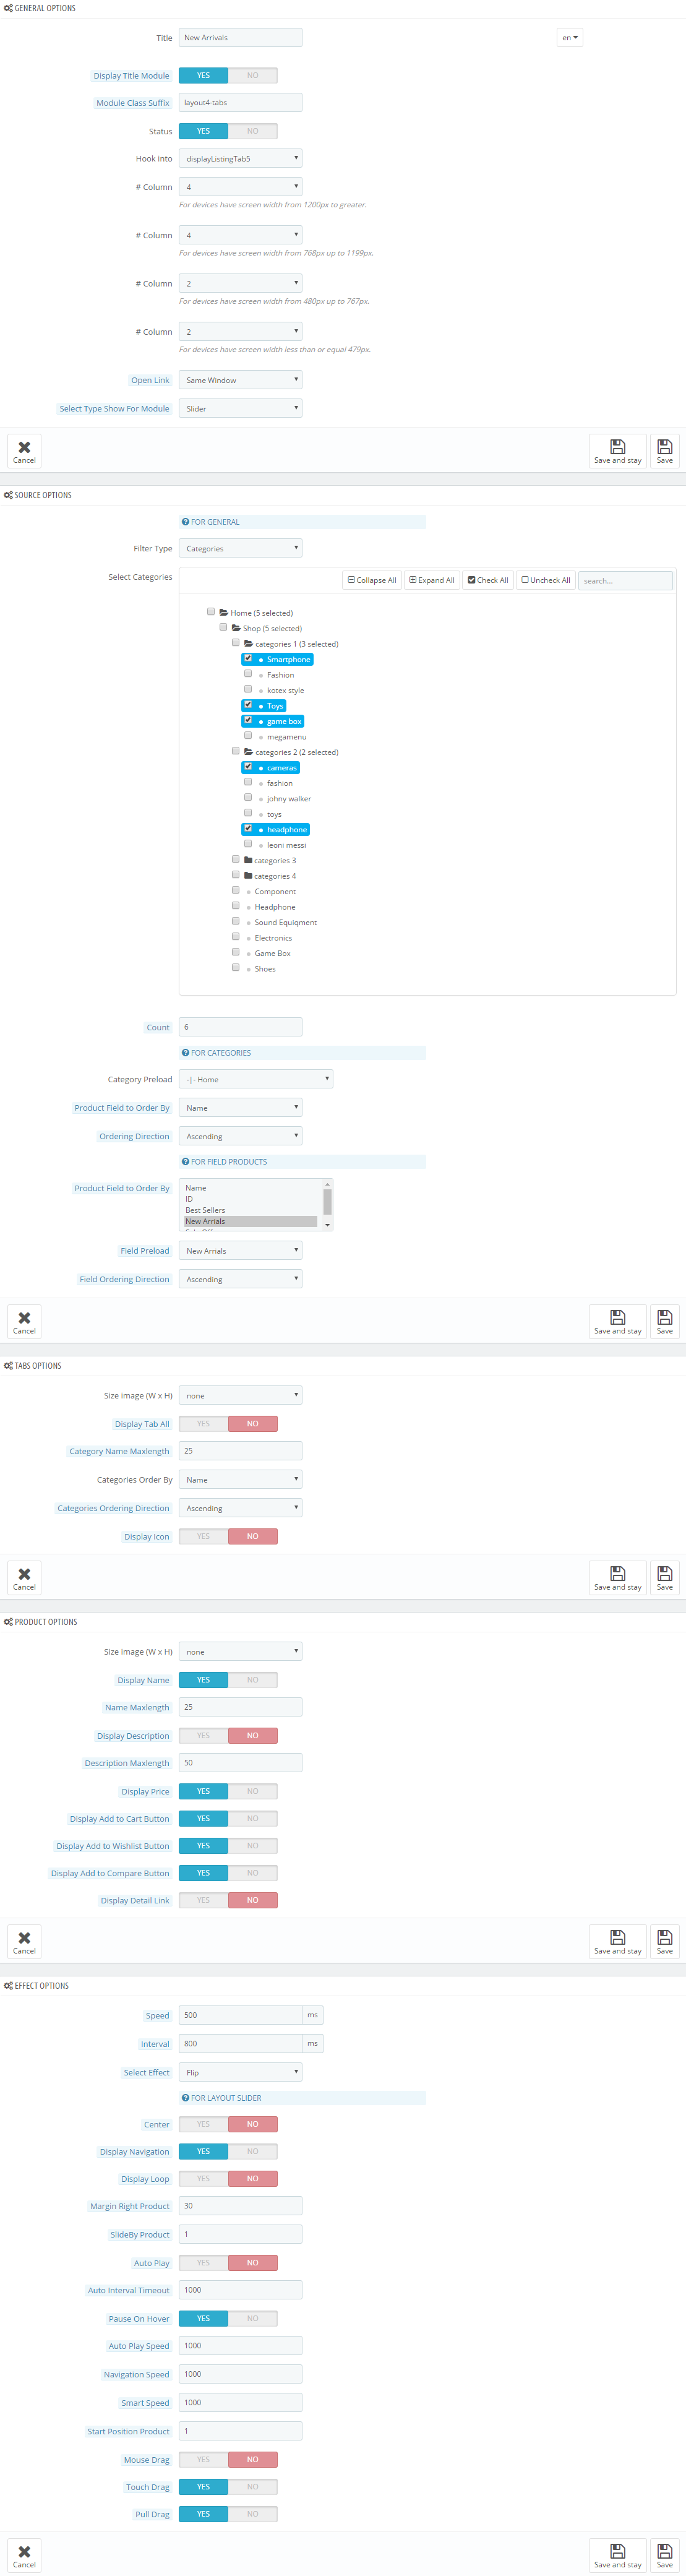Screen dimensions: 686x2576
Task: Uncheck the Smartphone category checkbox
Action: pyautogui.click(x=248, y=658)
